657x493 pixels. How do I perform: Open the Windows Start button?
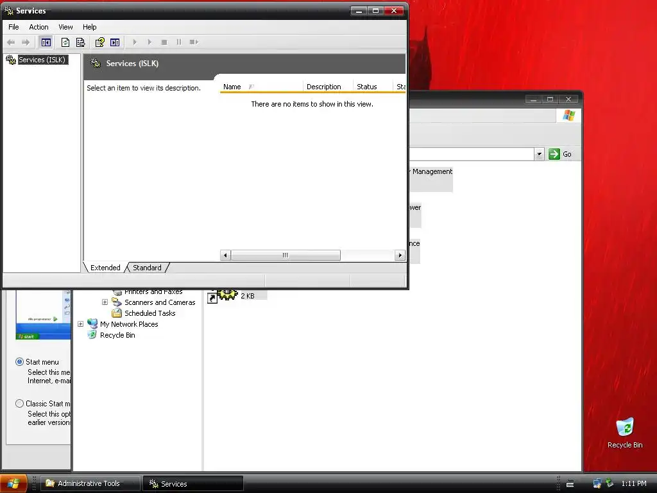[13, 483]
